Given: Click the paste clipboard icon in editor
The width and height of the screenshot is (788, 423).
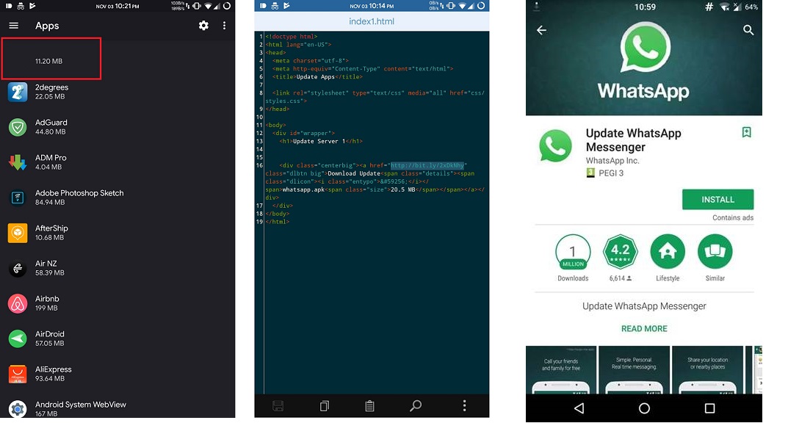Looking at the screenshot, I should (370, 406).
